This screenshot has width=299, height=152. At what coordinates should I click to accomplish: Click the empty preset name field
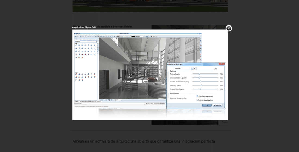(x=205, y=68)
